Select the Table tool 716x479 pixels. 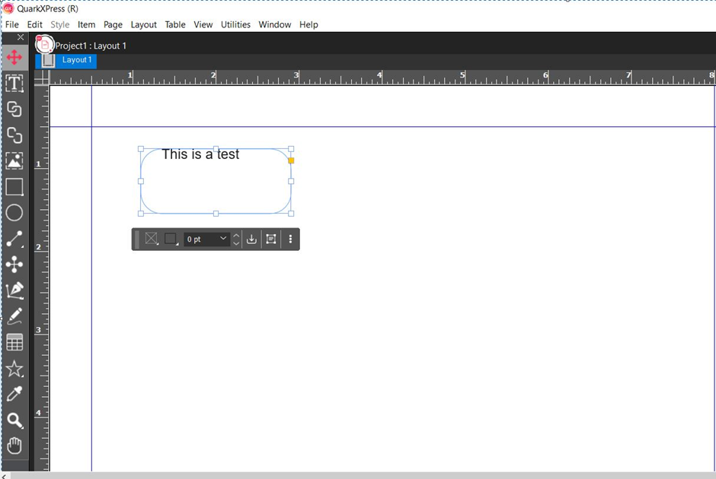point(14,342)
